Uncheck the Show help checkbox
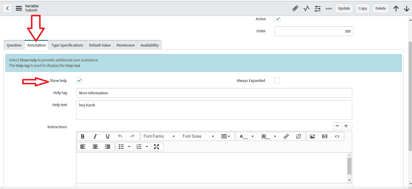412x189 pixels. [x=79, y=80]
